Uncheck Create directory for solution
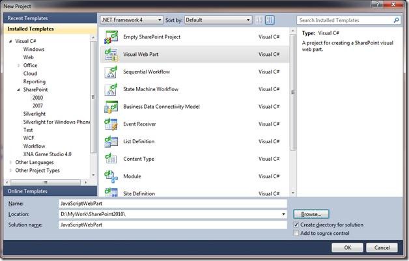This screenshot has width=409, height=261. click(x=296, y=225)
